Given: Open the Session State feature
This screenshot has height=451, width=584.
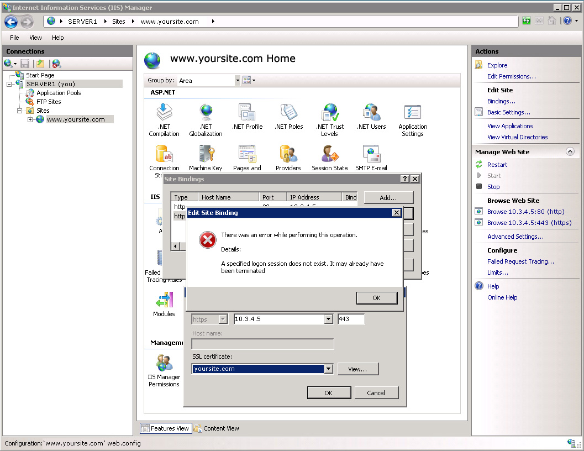Looking at the screenshot, I should 330,158.
